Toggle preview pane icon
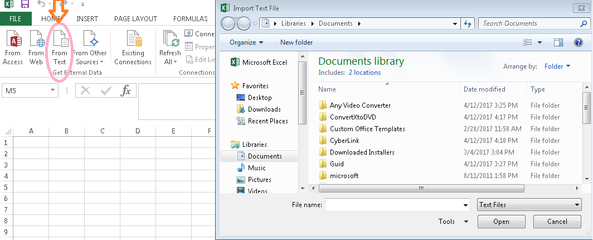 (x=558, y=42)
